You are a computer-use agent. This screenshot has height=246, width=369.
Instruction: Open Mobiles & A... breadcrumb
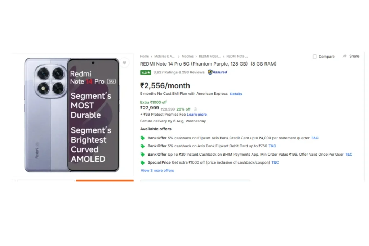[164, 57]
